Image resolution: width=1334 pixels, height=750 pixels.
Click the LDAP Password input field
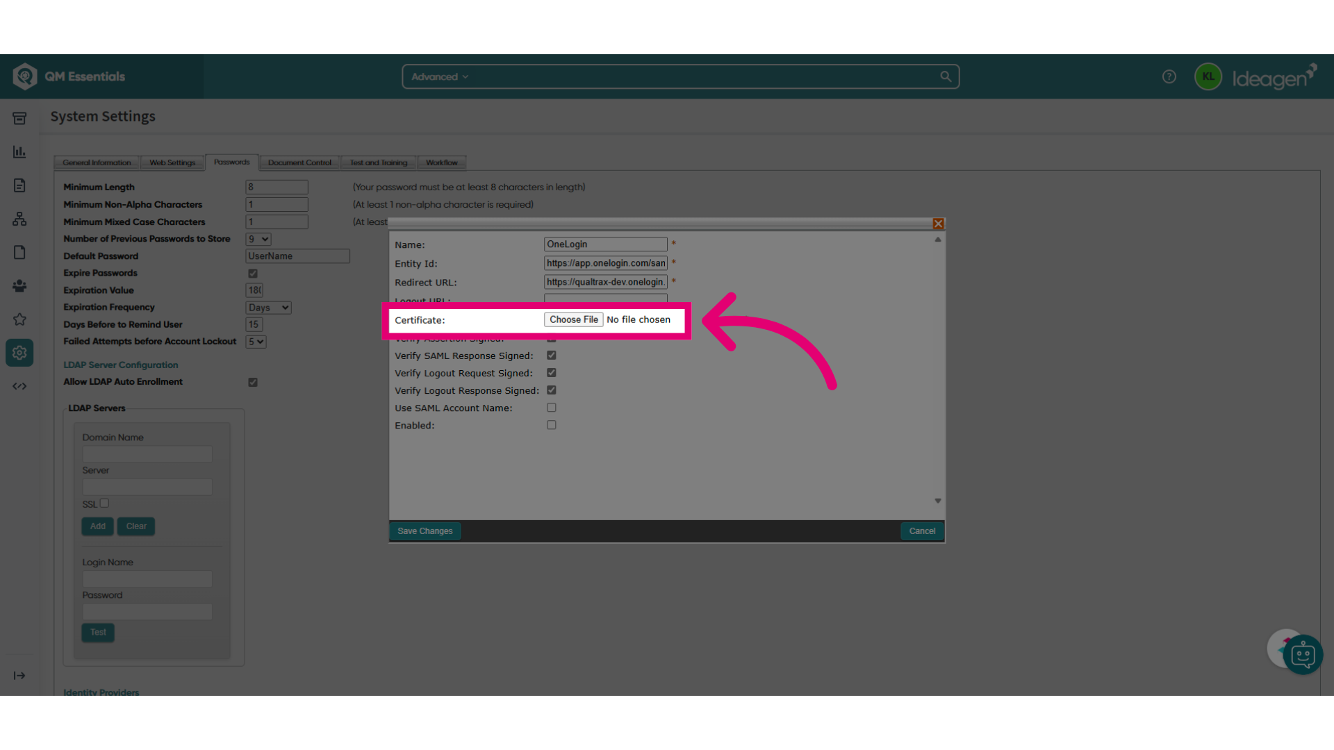[x=147, y=612]
